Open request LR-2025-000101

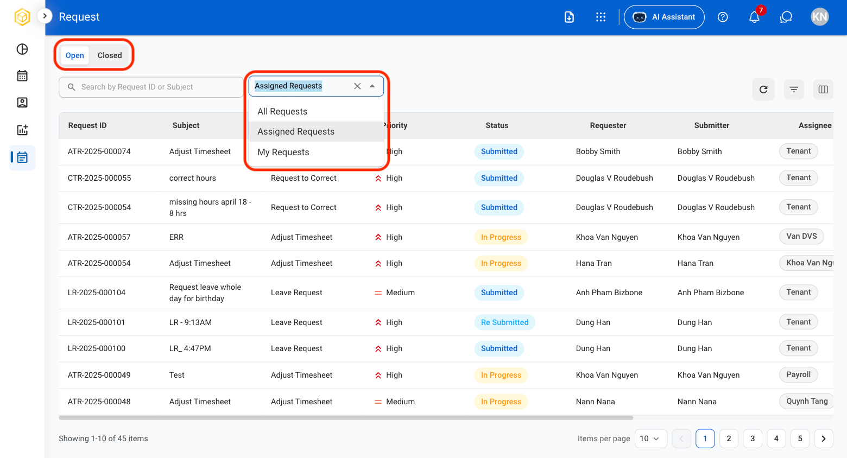97,322
